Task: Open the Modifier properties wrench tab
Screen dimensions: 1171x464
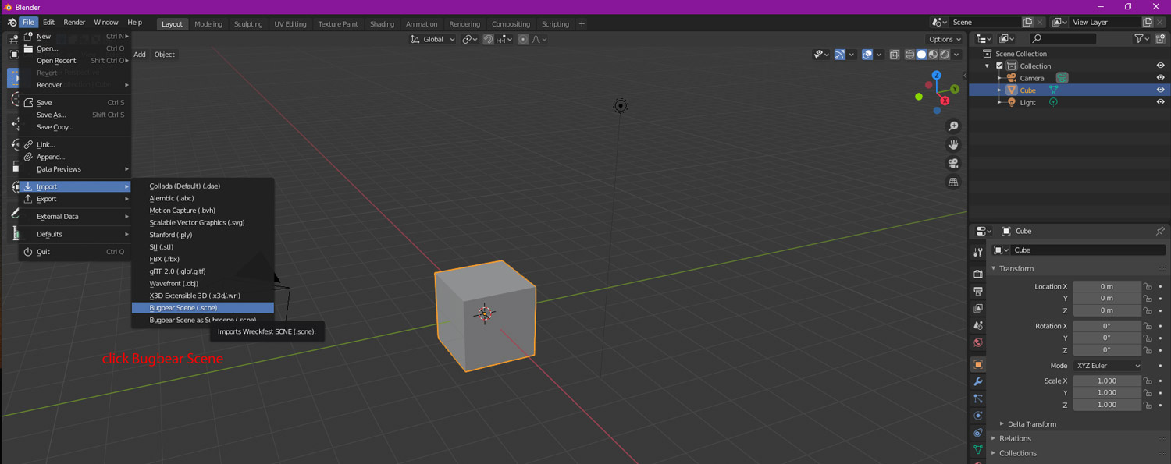Action: click(x=978, y=381)
